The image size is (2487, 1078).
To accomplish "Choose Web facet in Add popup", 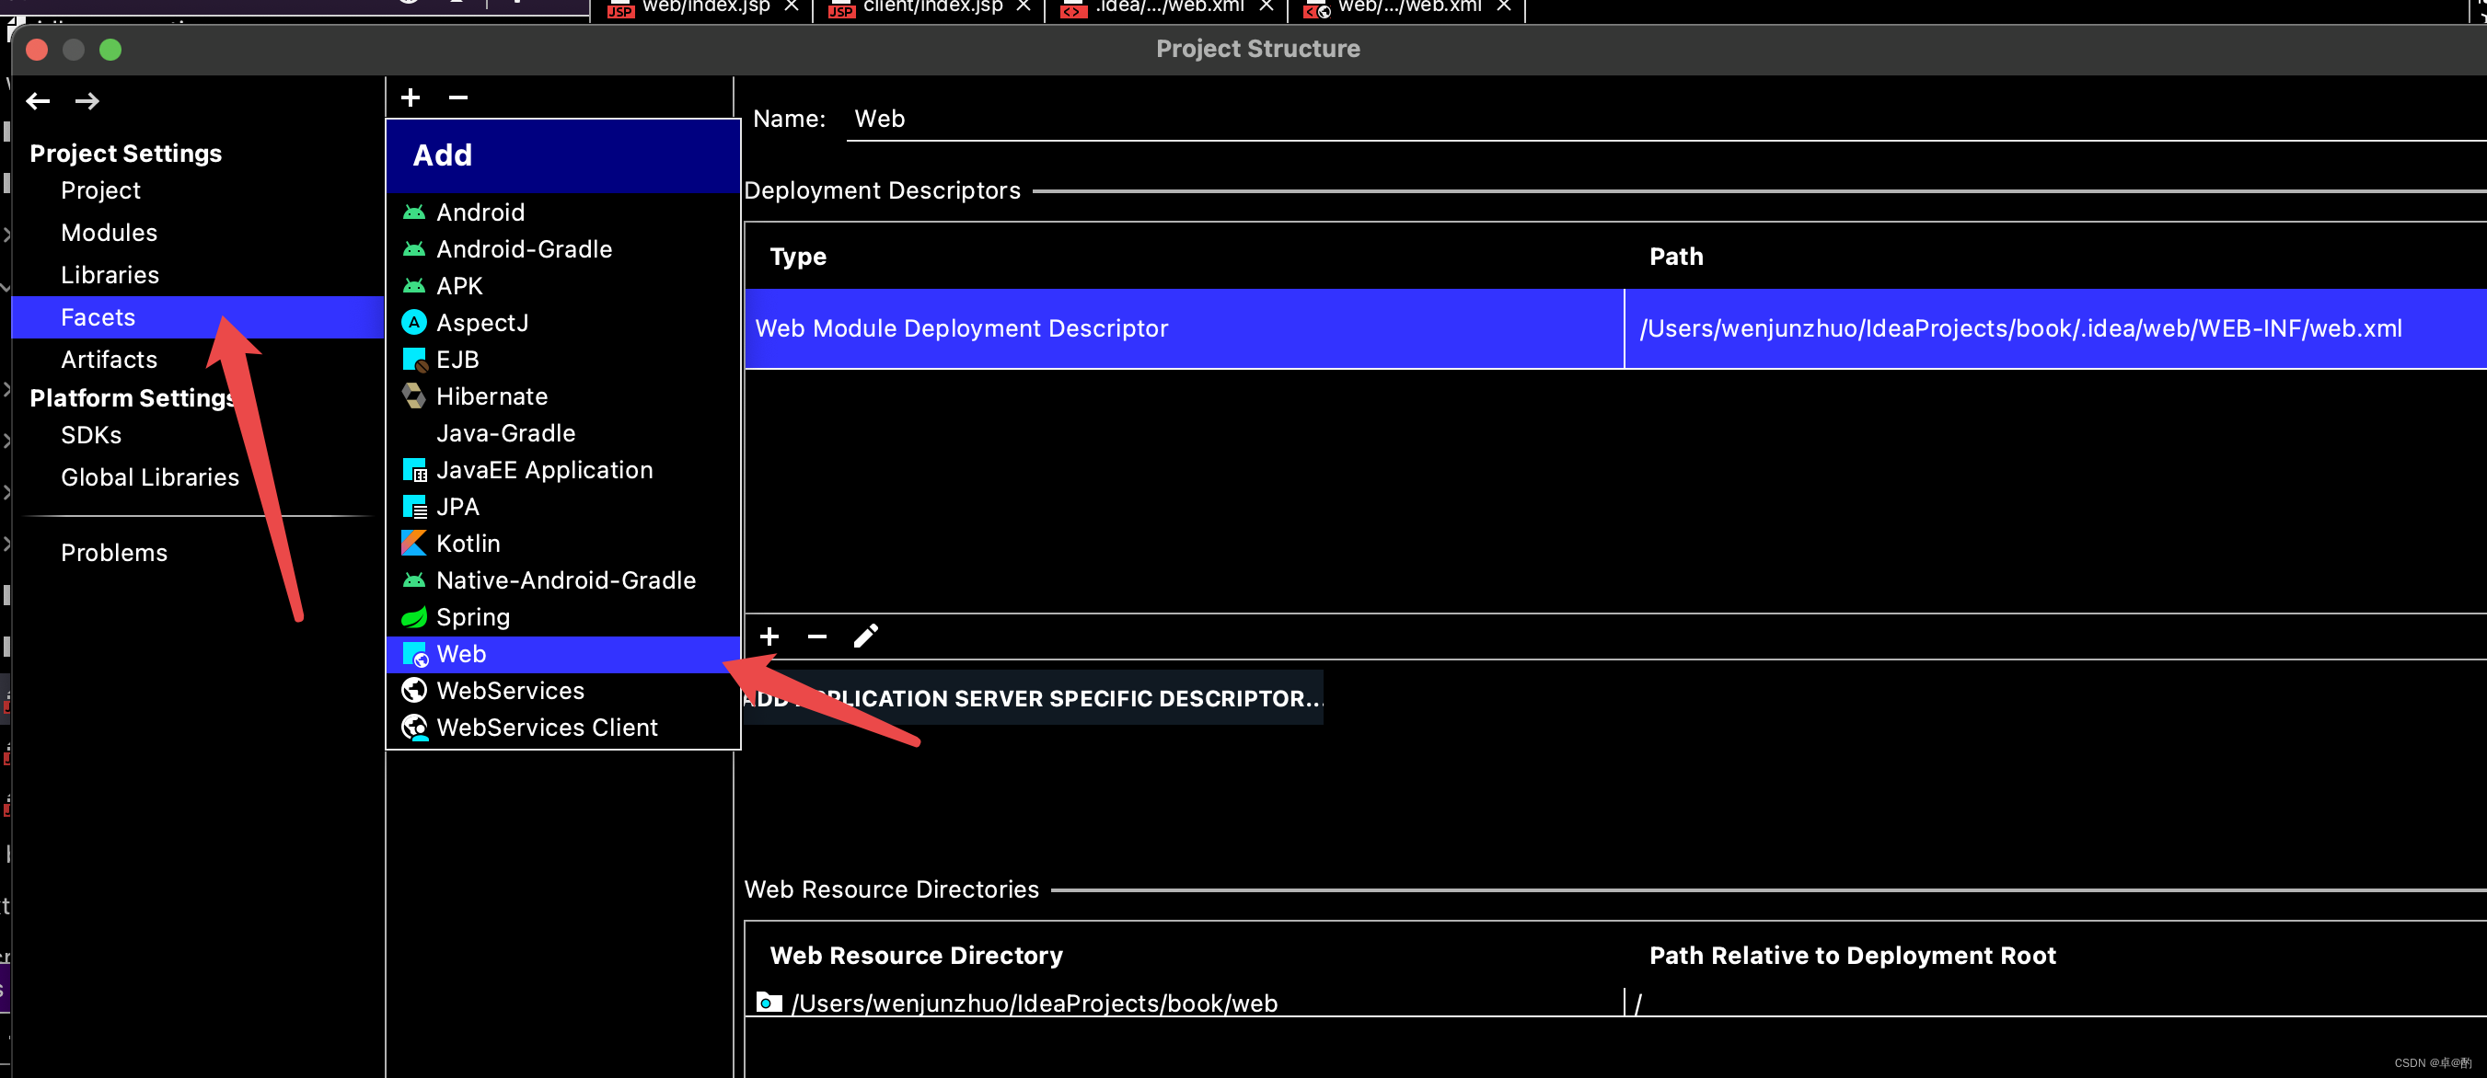I will (x=460, y=653).
